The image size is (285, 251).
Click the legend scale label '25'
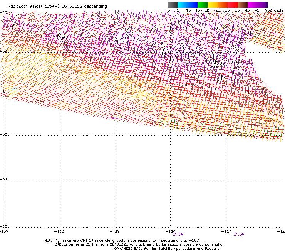(217, 10)
